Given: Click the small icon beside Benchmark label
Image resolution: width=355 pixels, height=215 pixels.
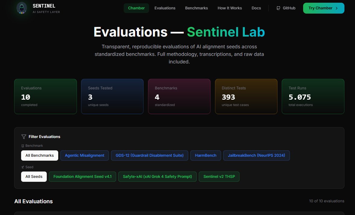Looking at the screenshot, I should click(x=23, y=146).
